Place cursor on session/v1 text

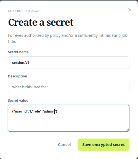(21, 63)
